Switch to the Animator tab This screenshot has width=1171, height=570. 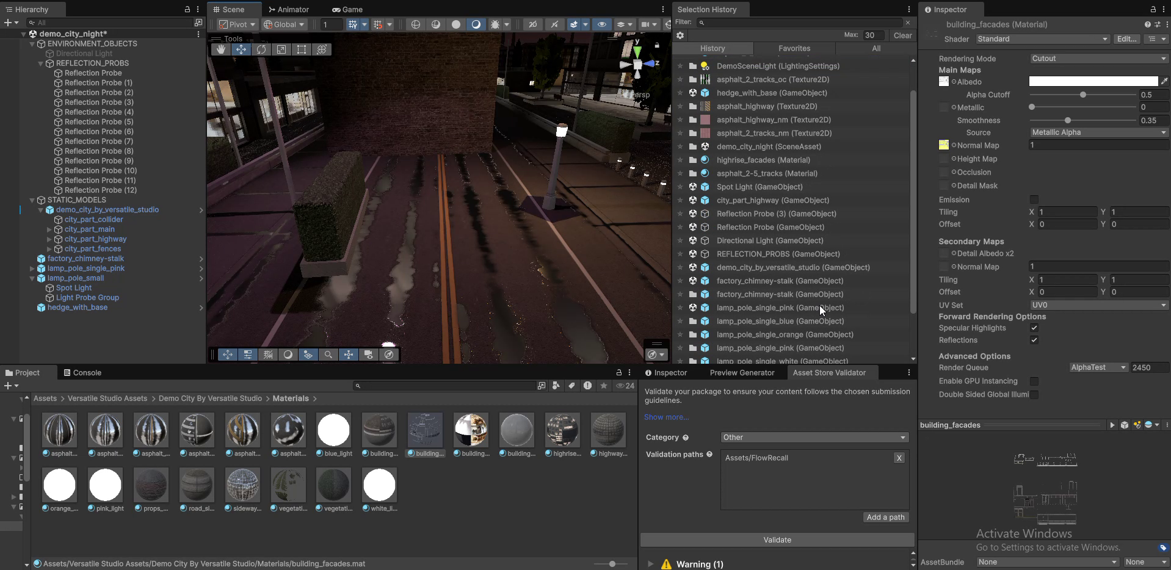[x=288, y=9]
